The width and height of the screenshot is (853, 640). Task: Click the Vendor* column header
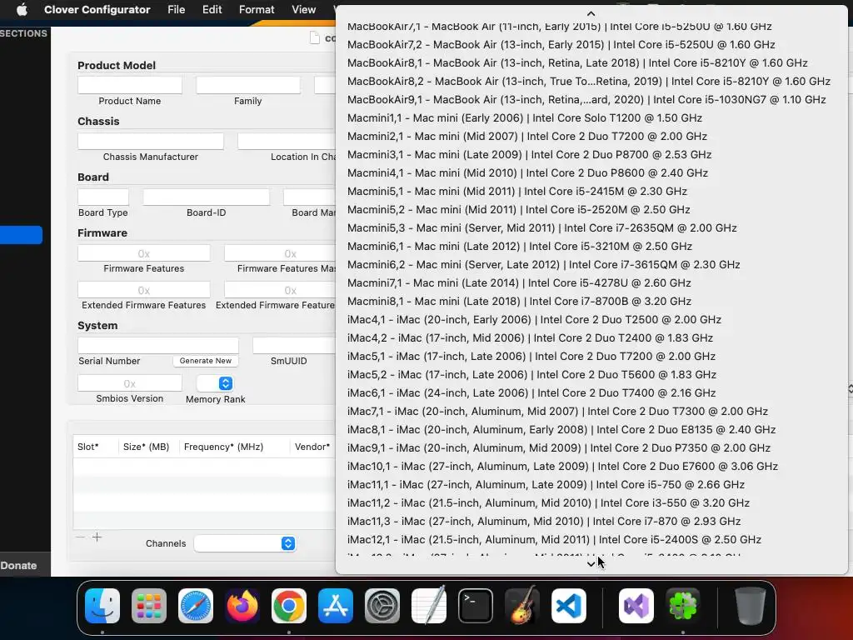(x=312, y=447)
